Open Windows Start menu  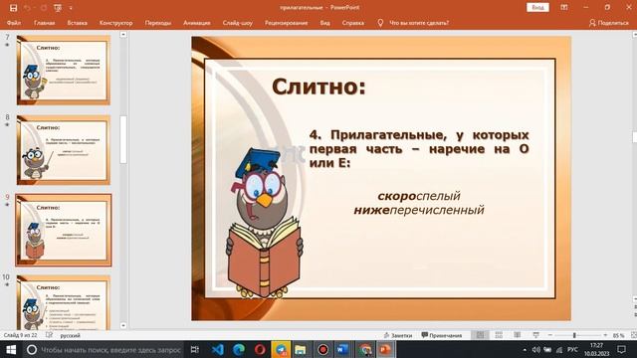pos(11,349)
